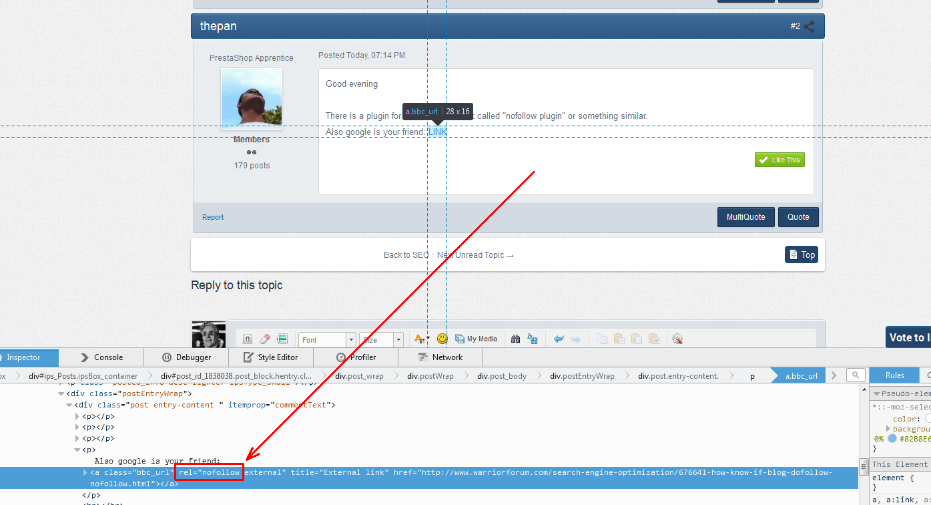The height and width of the screenshot is (505, 931).
Task: Select the div.post_body breadcrumb
Action: click(x=501, y=376)
